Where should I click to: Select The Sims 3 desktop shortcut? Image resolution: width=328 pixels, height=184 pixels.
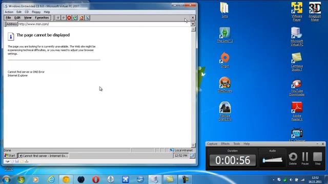point(224,35)
